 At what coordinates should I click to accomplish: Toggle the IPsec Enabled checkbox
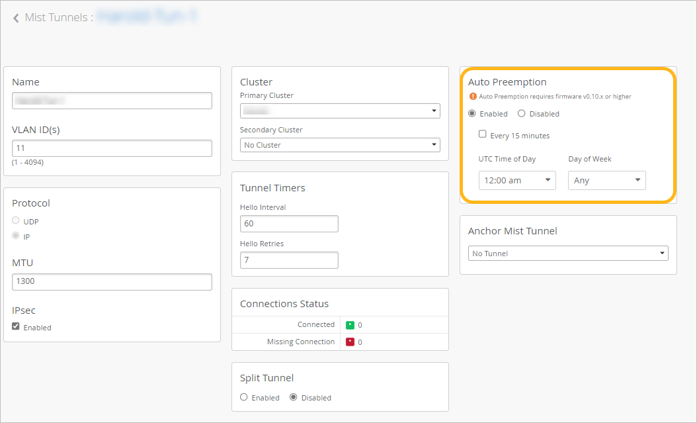17,327
